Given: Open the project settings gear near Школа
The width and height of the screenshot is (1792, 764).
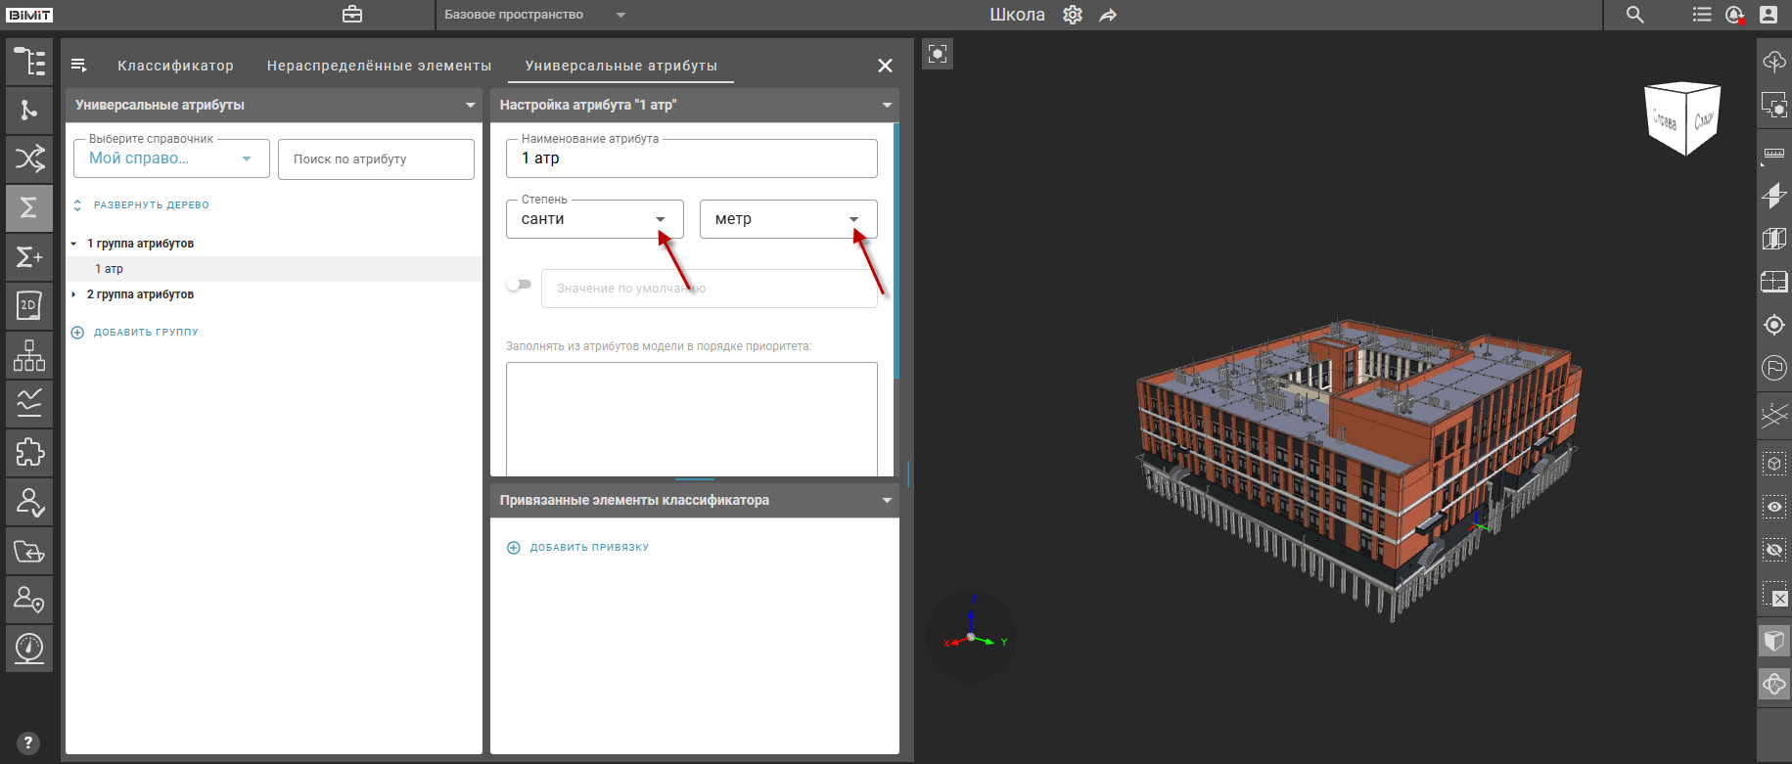Looking at the screenshot, I should coord(1073,15).
